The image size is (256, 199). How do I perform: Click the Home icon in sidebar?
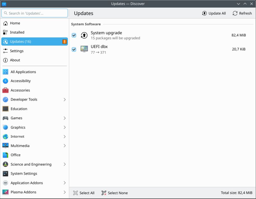pos(5,23)
